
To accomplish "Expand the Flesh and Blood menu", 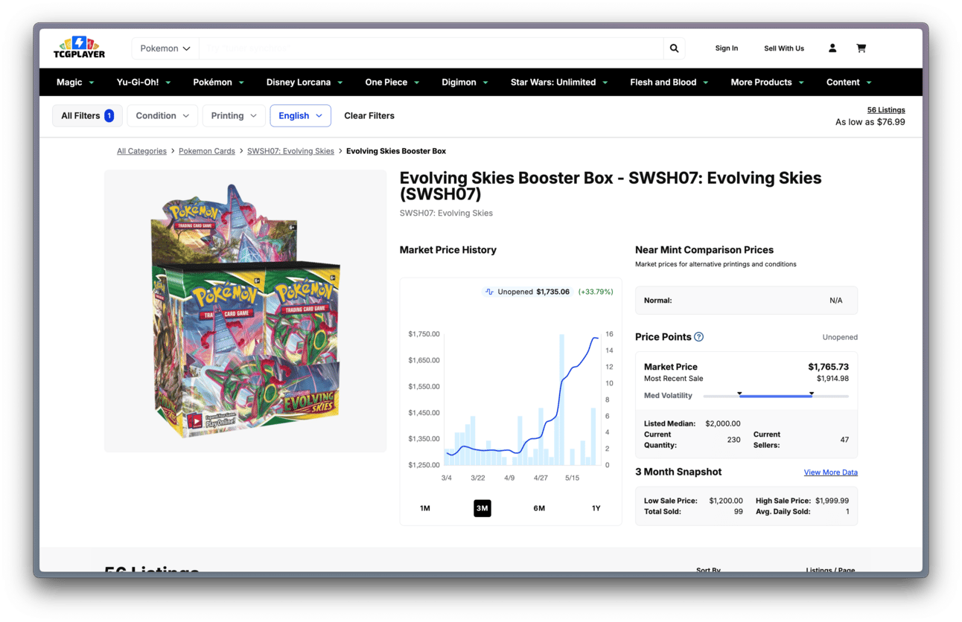I will [669, 83].
